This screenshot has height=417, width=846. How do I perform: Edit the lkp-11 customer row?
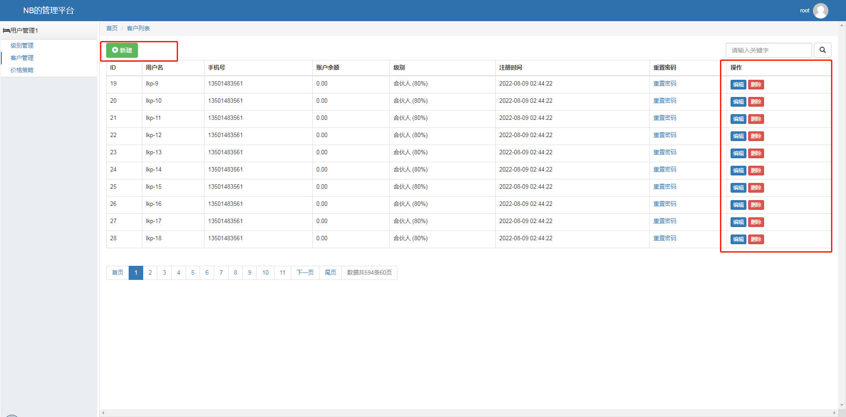(x=738, y=119)
